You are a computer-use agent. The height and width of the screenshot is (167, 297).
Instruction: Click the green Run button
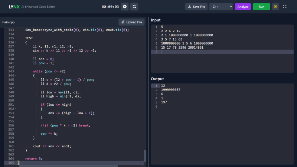261,7
